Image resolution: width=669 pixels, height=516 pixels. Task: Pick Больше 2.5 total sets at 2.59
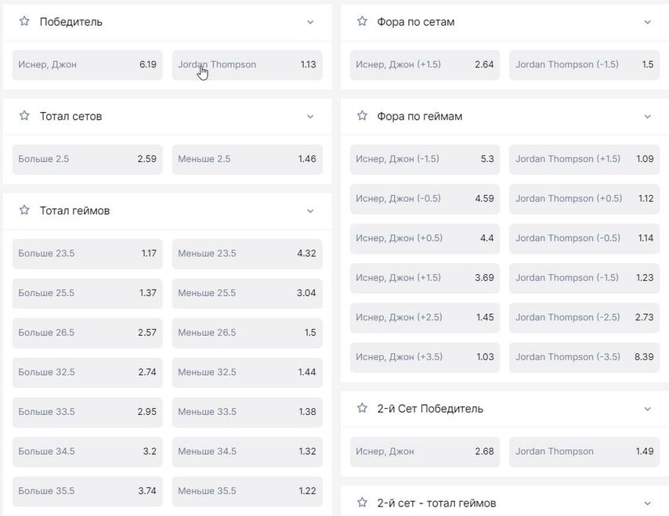[87, 159]
